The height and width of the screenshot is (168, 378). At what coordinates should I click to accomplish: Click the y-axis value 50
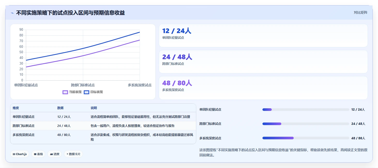click(x=21, y=52)
